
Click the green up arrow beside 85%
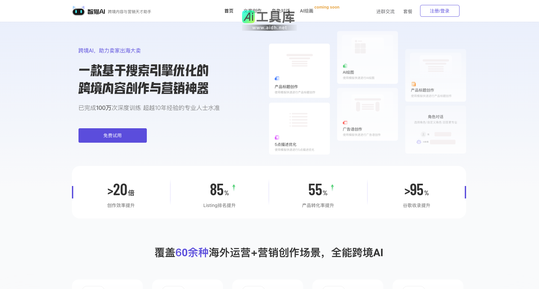tap(234, 187)
